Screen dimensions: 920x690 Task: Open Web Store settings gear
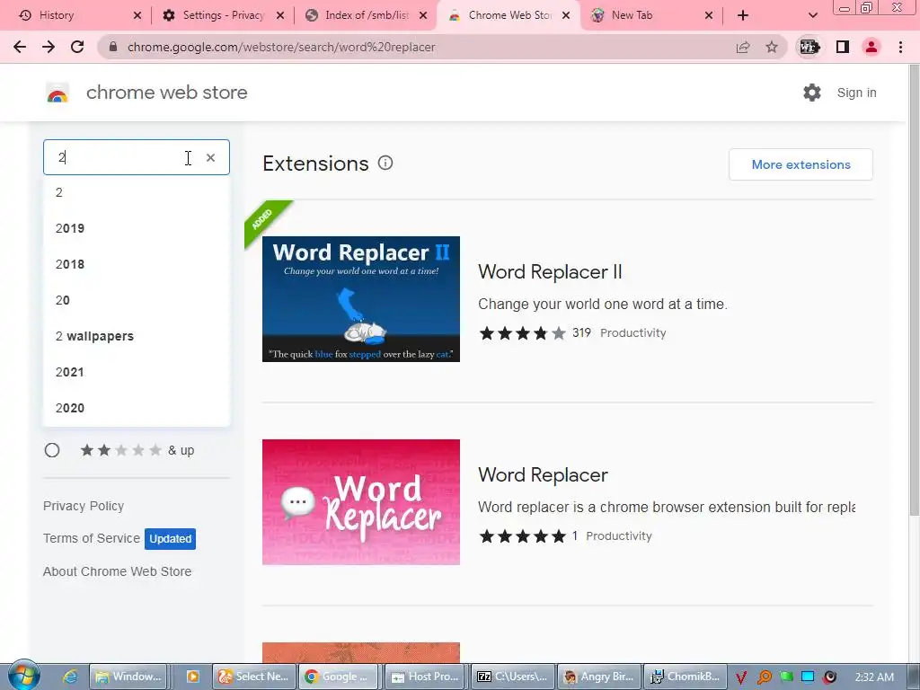coord(812,93)
